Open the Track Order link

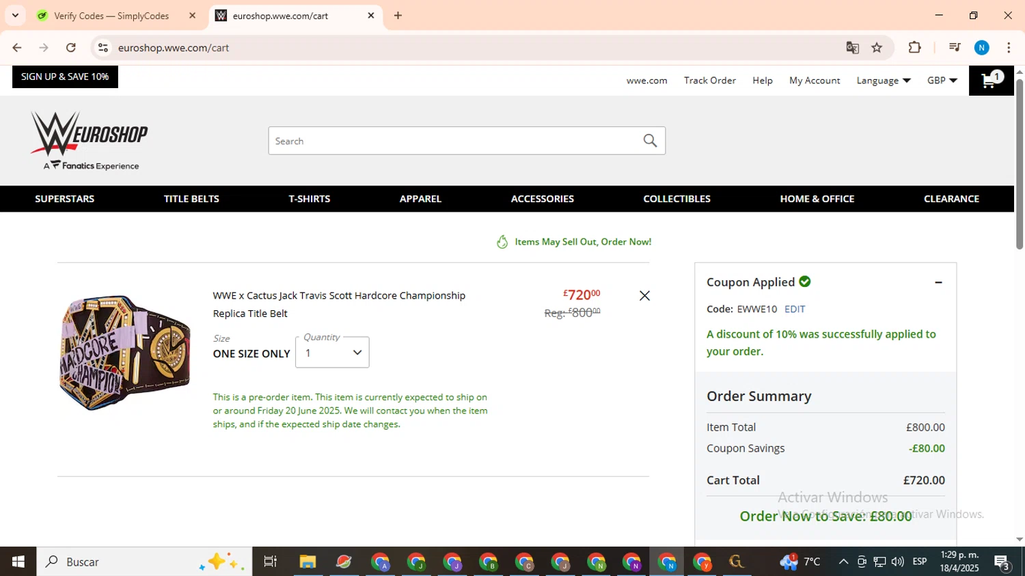709,81
